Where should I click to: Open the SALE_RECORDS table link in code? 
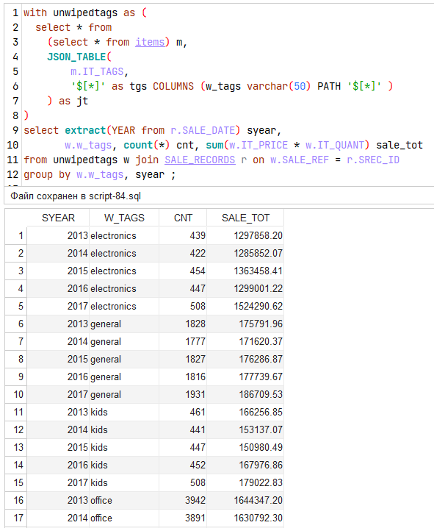pyautogui.click(x=200, y=160)
